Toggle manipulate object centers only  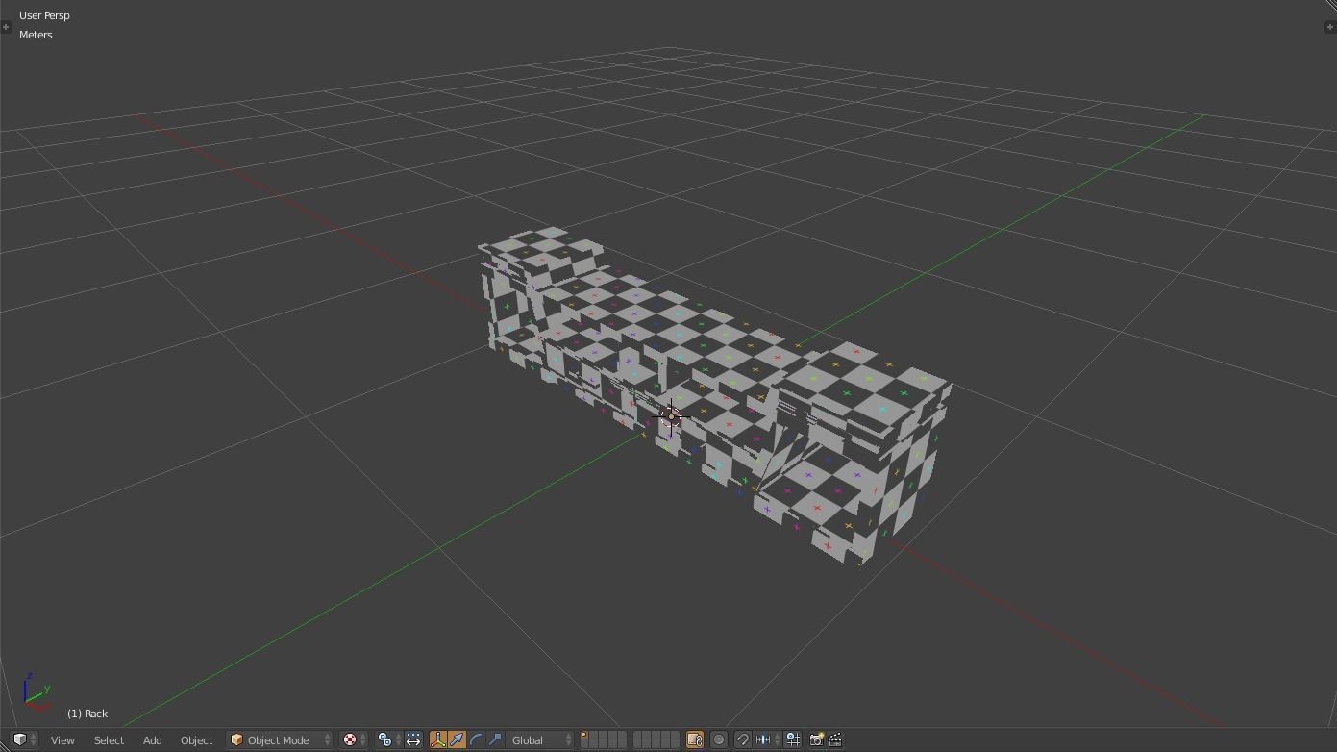413,740
